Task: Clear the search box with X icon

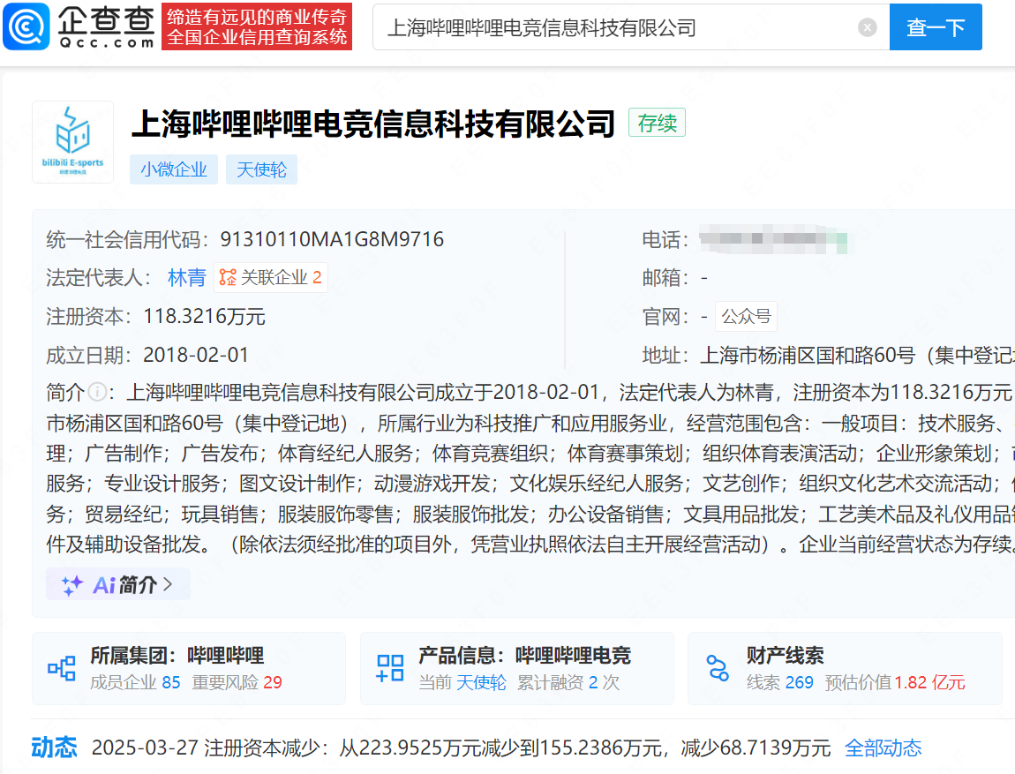Action: pos(867,27)
